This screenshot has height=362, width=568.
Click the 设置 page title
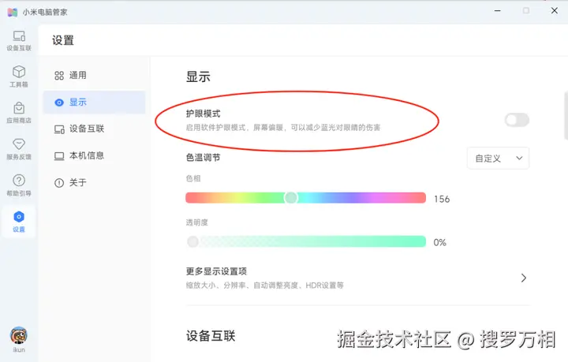point(63,40)
